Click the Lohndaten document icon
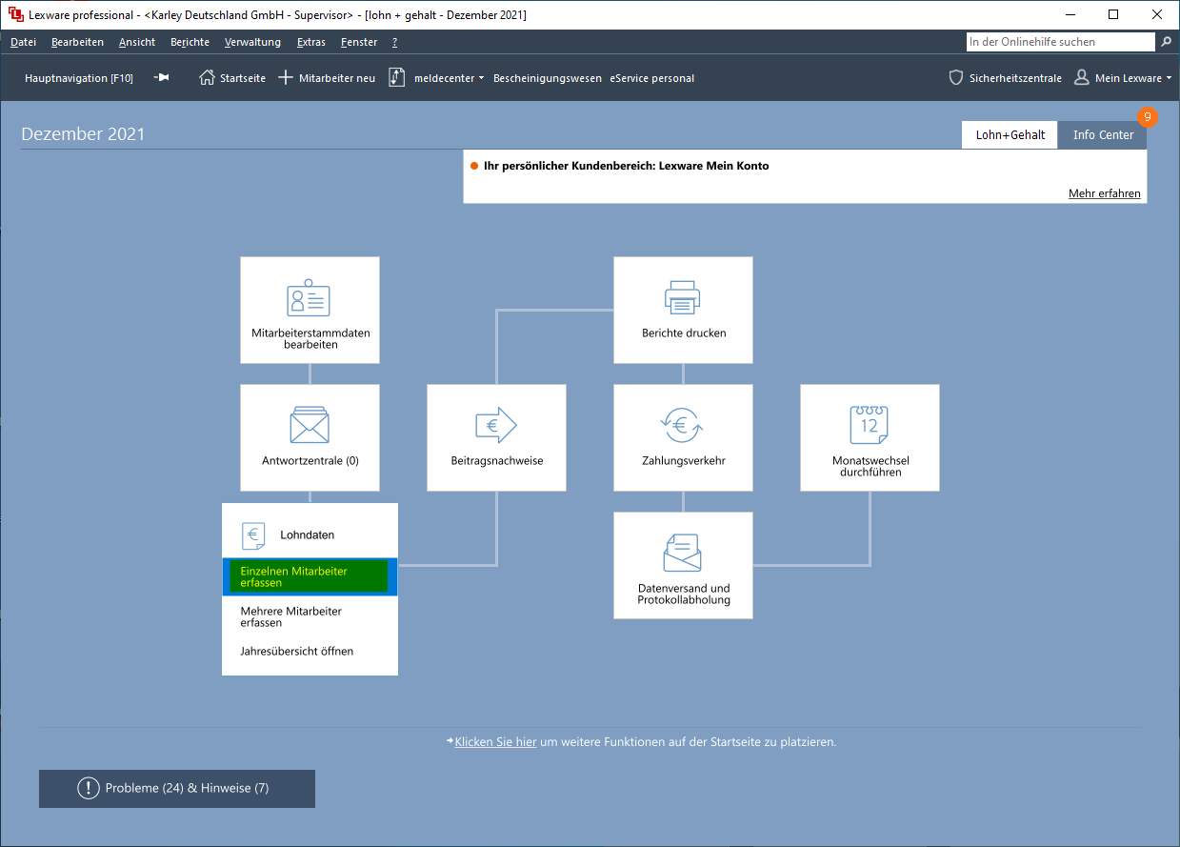Screen dimensions: 1180x847 click(x=253, y=535)
